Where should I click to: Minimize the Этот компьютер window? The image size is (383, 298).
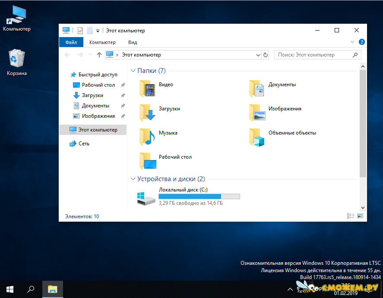pos(317,30)
